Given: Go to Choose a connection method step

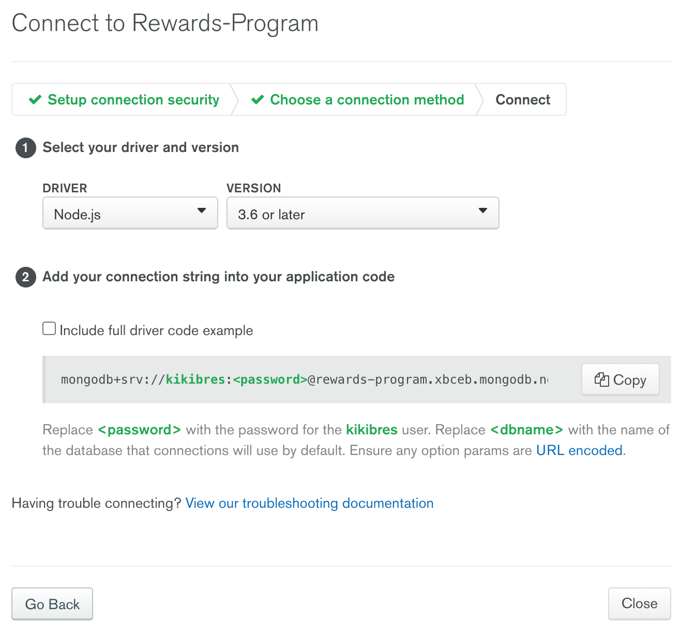Looking at the screenshot, I should click(x=367, y=99).
